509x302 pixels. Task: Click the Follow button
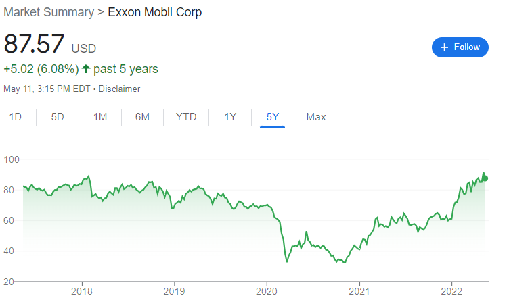tap(460, 47)
